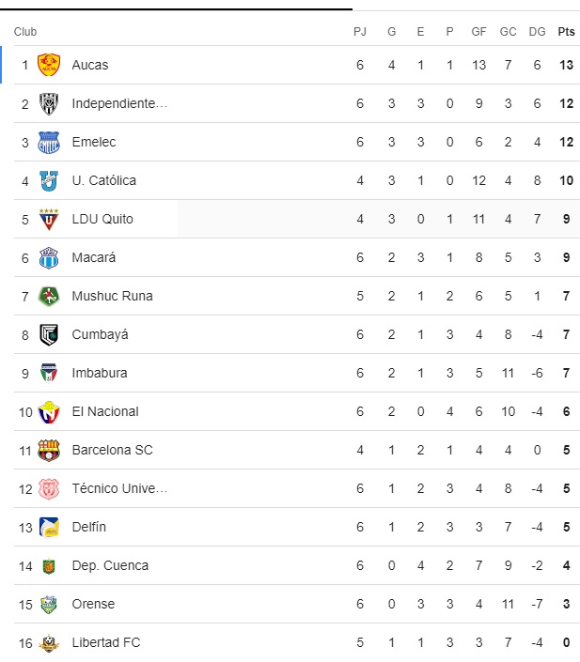
Task: Click the Libertad FC crest icon
Action: click(49, 643)
